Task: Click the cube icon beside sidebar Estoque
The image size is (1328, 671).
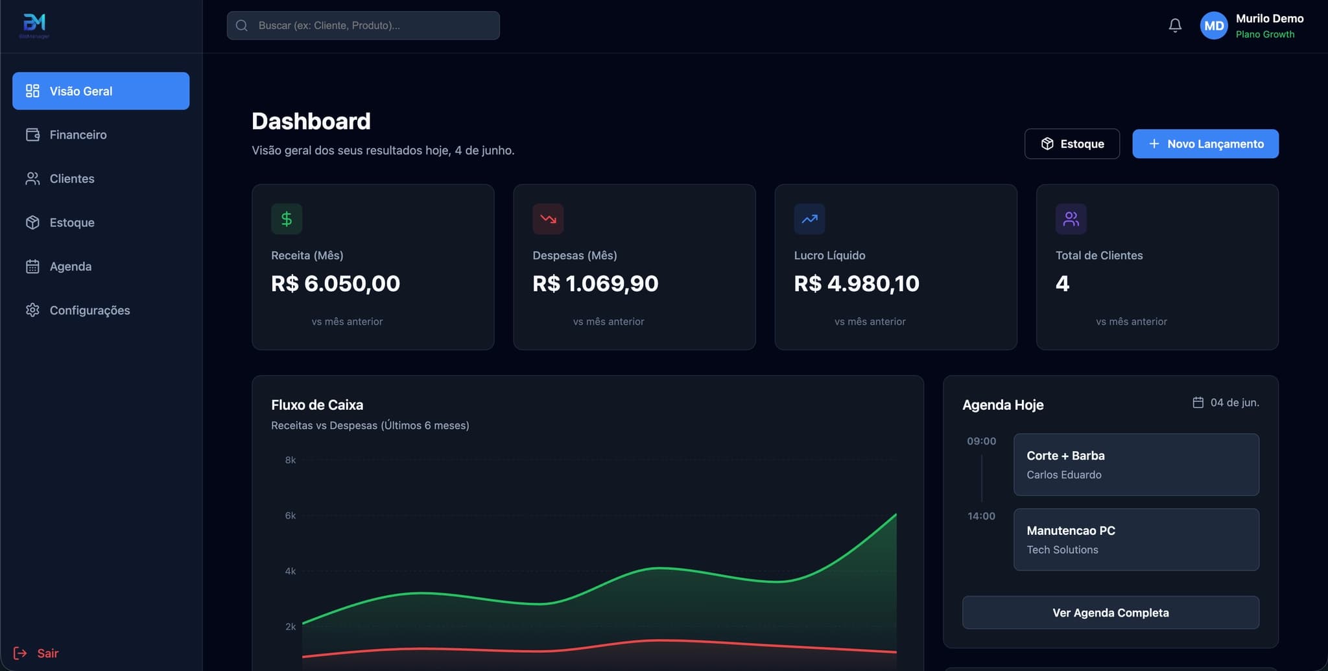Action: click(32, 222)
